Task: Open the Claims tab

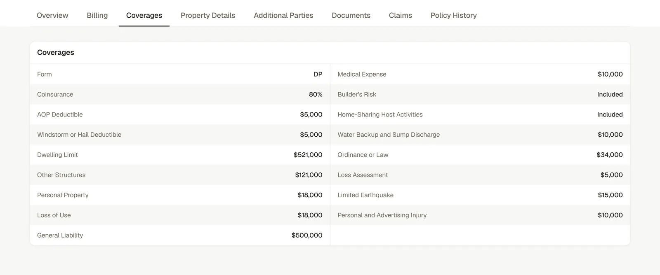Action: [401, 15]
